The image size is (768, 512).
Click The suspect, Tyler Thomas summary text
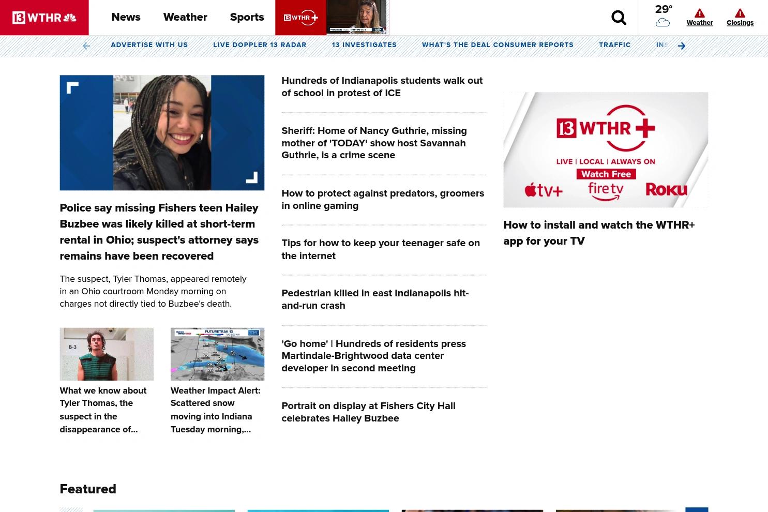(153, 291)
